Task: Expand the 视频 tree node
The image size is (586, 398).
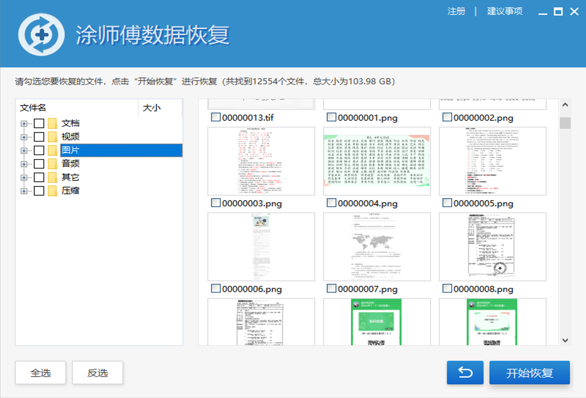Action: pyautogui.click(x=24, y=137)
